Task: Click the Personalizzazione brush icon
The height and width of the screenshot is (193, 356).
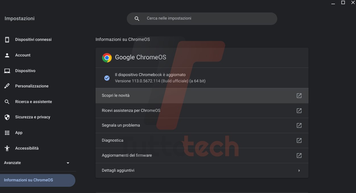Action: coord(7,86)
